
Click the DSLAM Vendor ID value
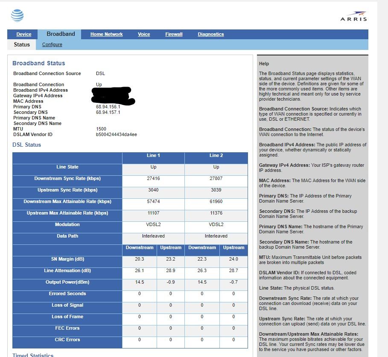(x=117, y=134)
